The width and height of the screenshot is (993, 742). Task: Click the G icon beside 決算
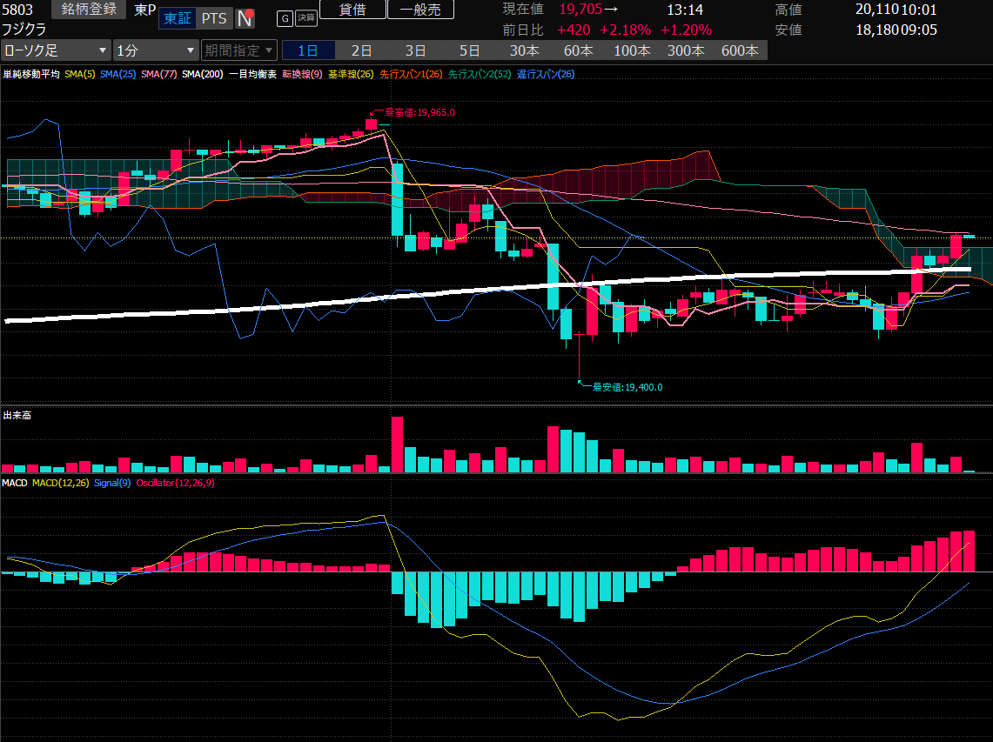[x=285, y=18]
